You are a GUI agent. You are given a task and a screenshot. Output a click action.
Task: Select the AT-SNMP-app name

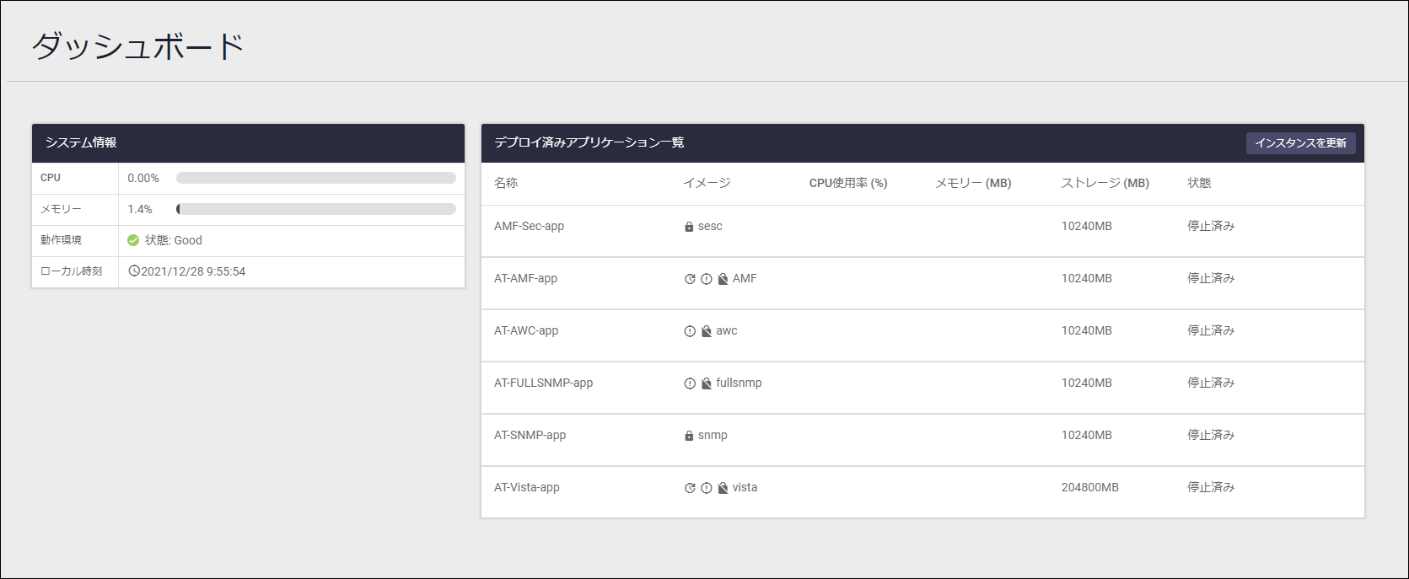(x=530, y=435)
